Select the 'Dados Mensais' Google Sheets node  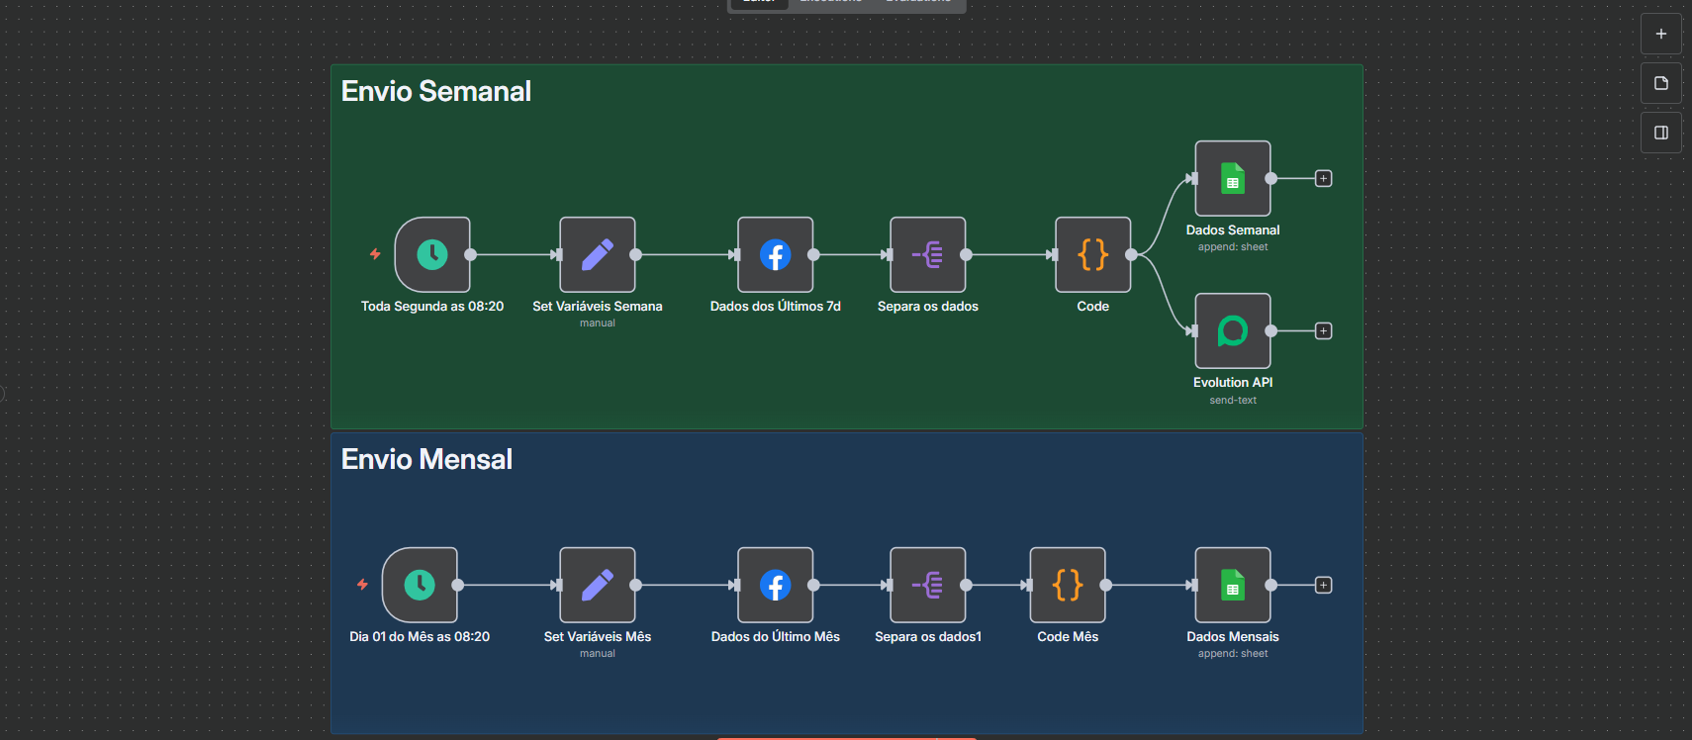[1232, 586]
